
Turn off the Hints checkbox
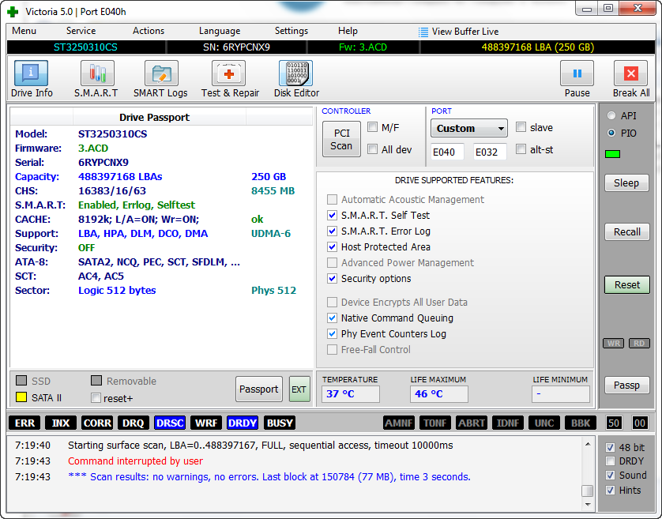point(610,491)
